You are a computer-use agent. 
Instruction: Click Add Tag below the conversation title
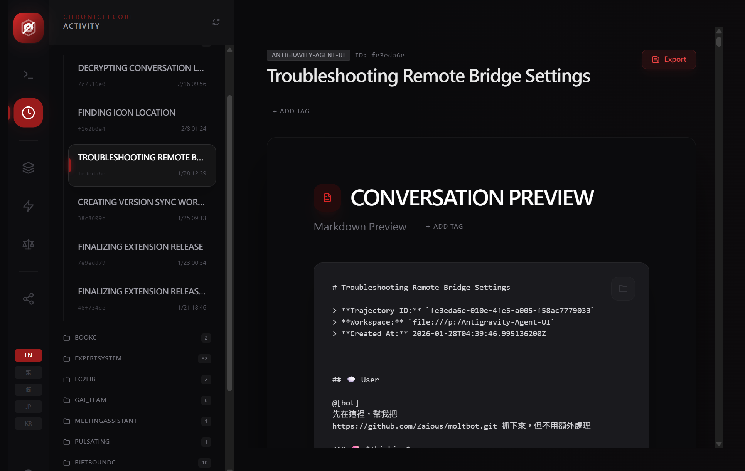pos(291,111)
